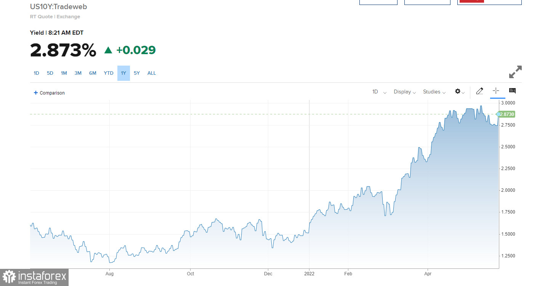
Task: Expand the chart to fullscreen
Action: point(515,72)
